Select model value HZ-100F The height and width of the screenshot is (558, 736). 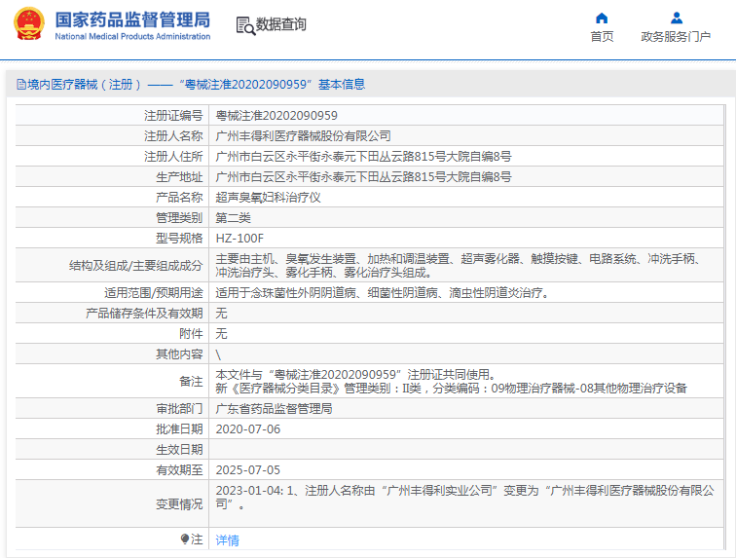point(239,239)
